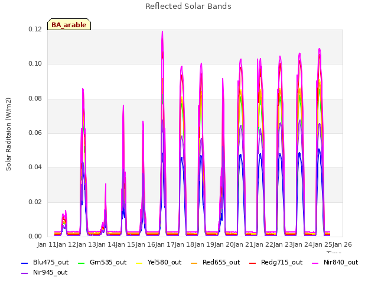Click the 0.02 y-axis tick label

35,202
